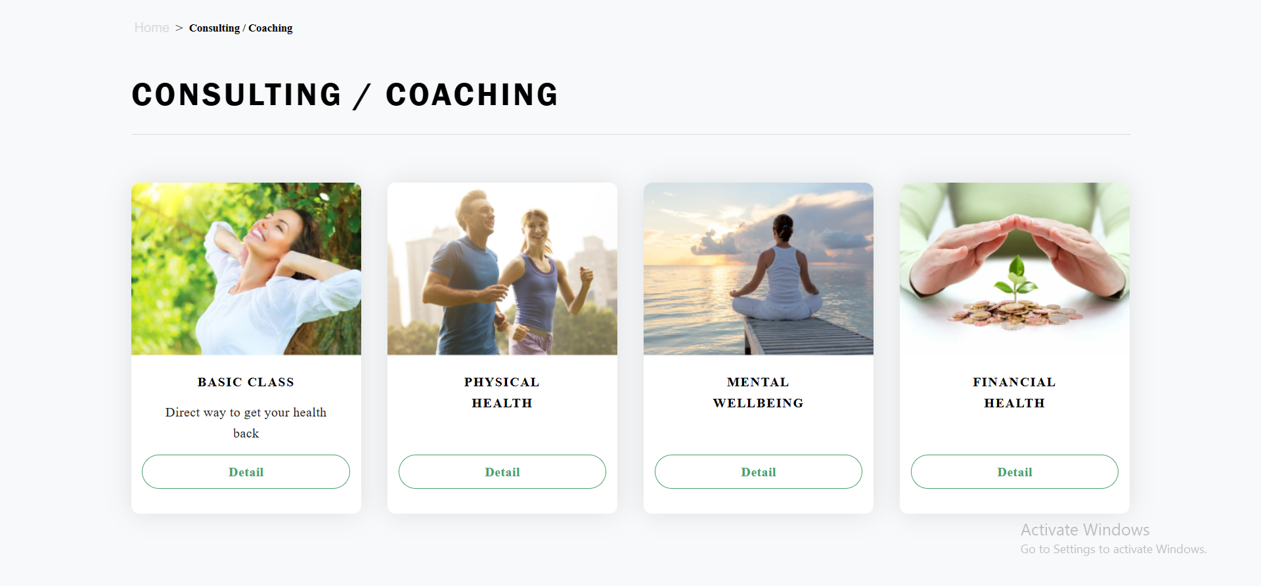Click 'Go to Settings to activate Windows' text
The image size is (1261, 586).
[x=1114, y=549]
